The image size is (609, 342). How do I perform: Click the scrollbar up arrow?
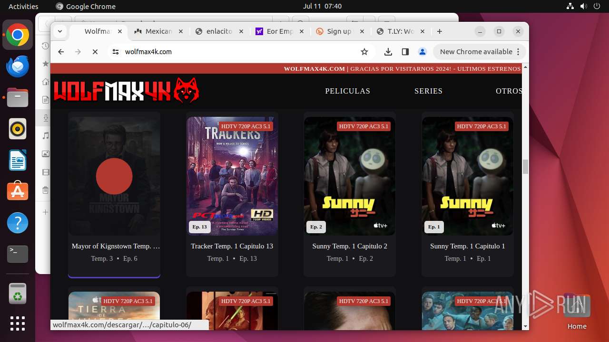click(x=525, y=67)
